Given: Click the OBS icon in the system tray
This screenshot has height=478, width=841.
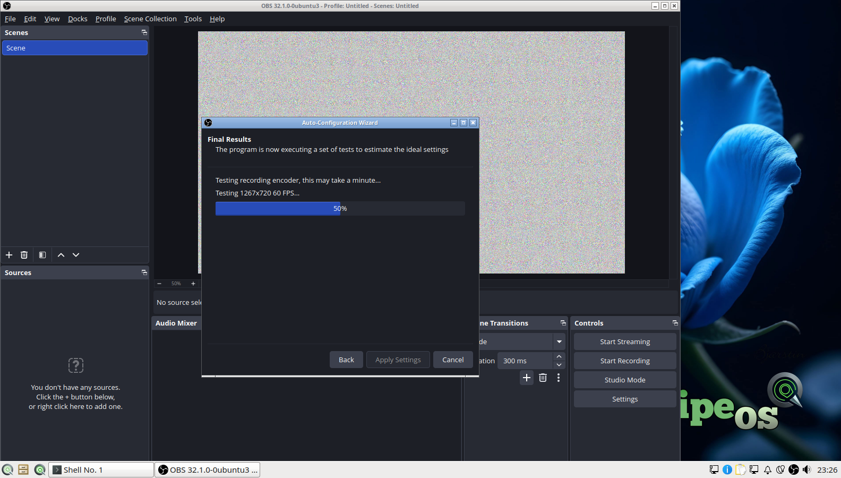Looking at the screenshot, I should (794, 470).
